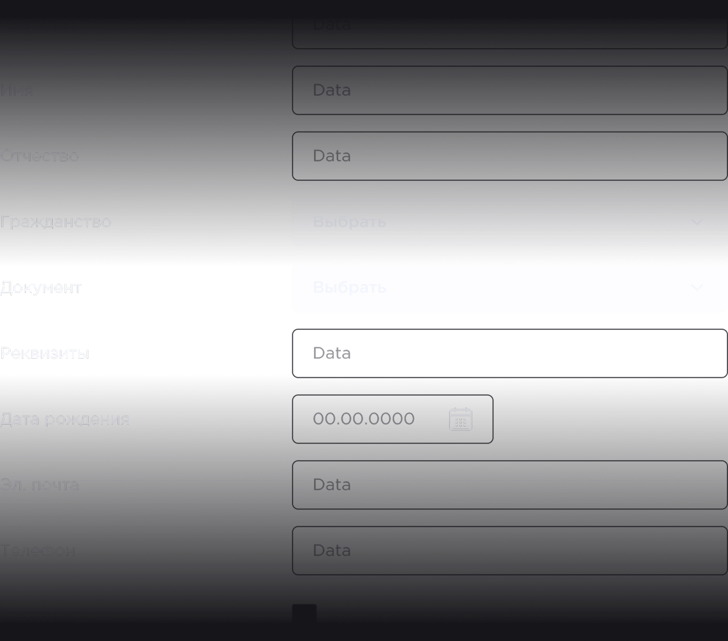Select the calendar icon next to 00.00.0000
The width and height of the screenshot is (728, 641).
click(x=459, y=419)
